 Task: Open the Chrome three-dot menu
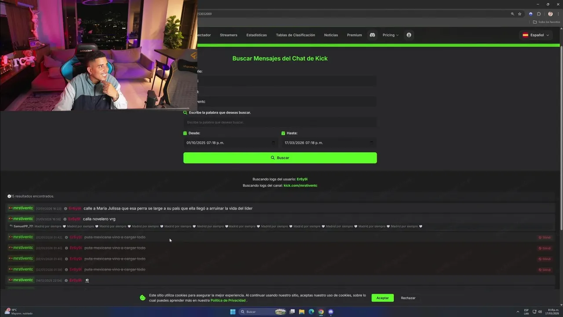558,14
